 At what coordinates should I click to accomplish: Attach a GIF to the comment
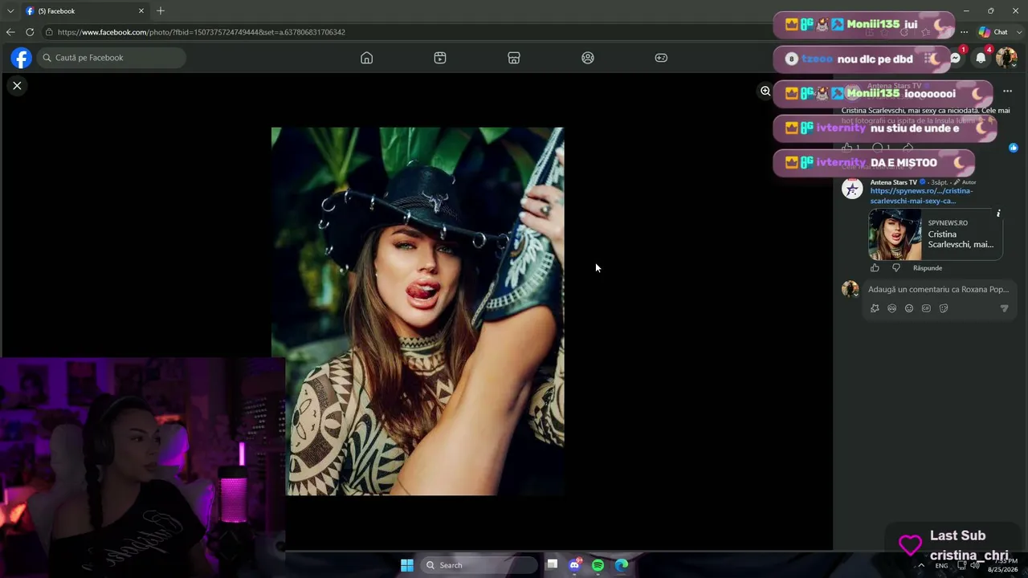[x=926, y=308]
